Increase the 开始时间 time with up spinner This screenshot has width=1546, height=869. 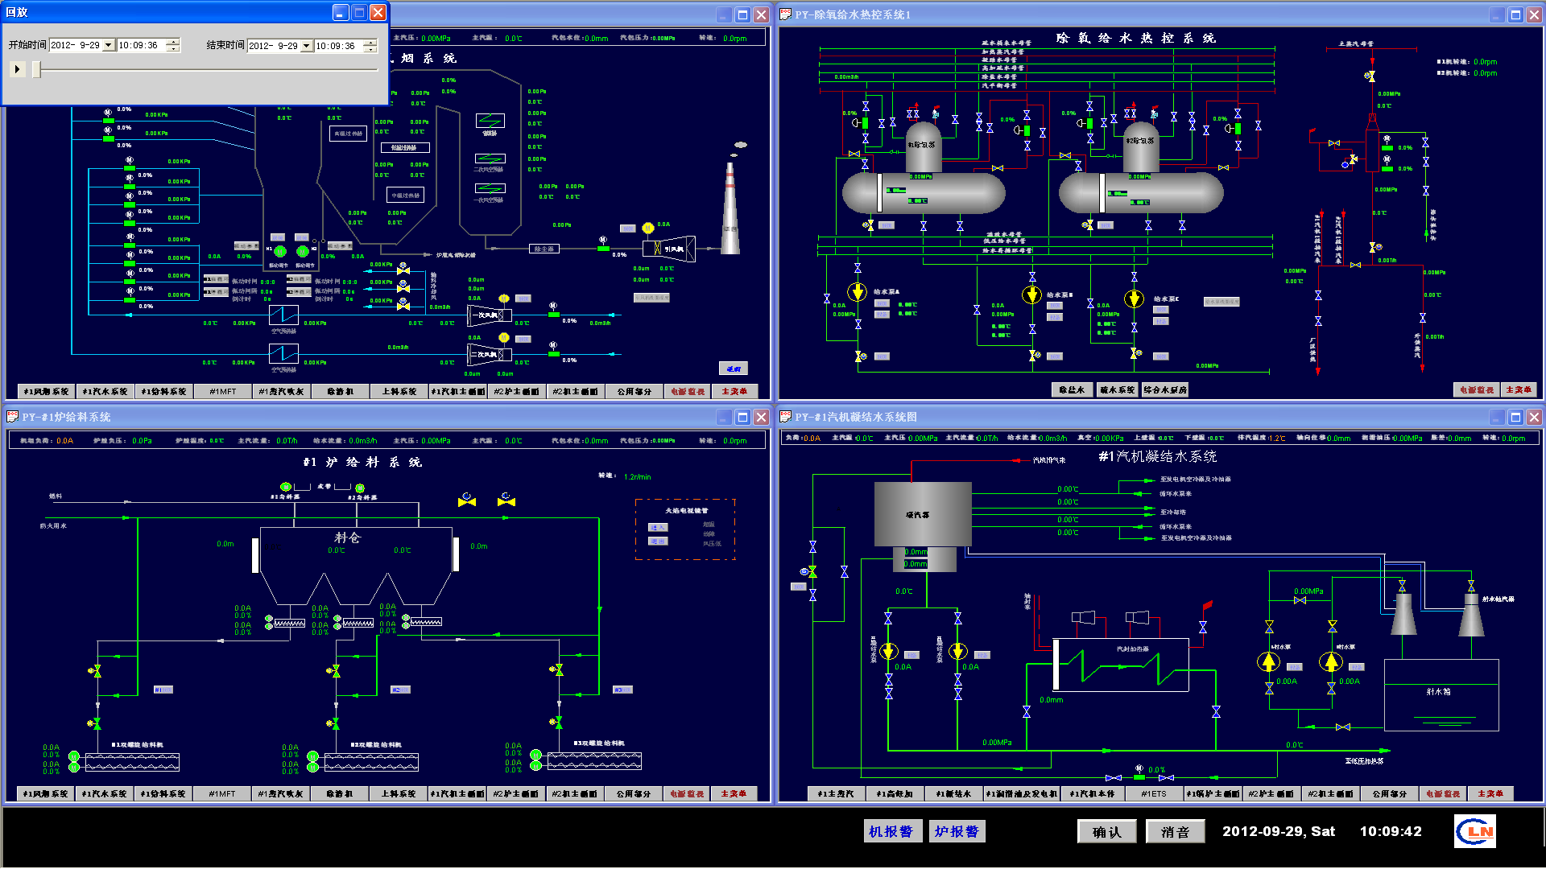[173, 42]
